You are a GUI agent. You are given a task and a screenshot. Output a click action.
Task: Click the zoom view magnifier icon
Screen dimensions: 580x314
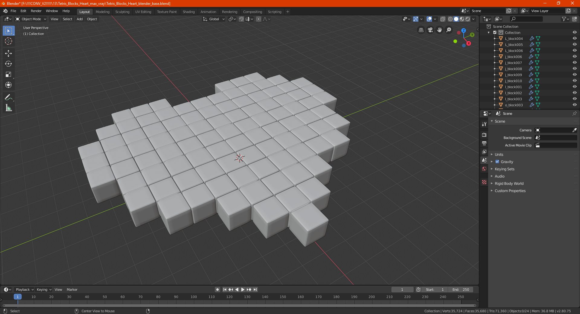(449, 30)
